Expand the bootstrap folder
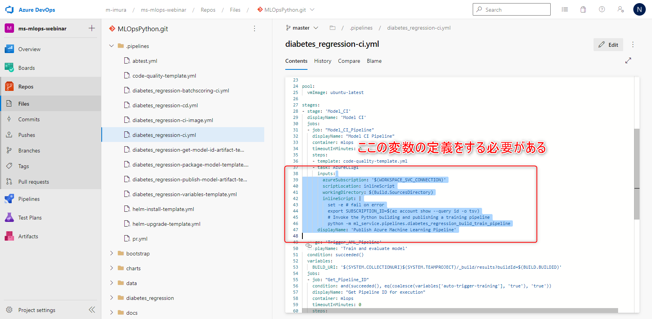Image resolution: width=652 pixels, height=319 pixels. click(111, 253)
